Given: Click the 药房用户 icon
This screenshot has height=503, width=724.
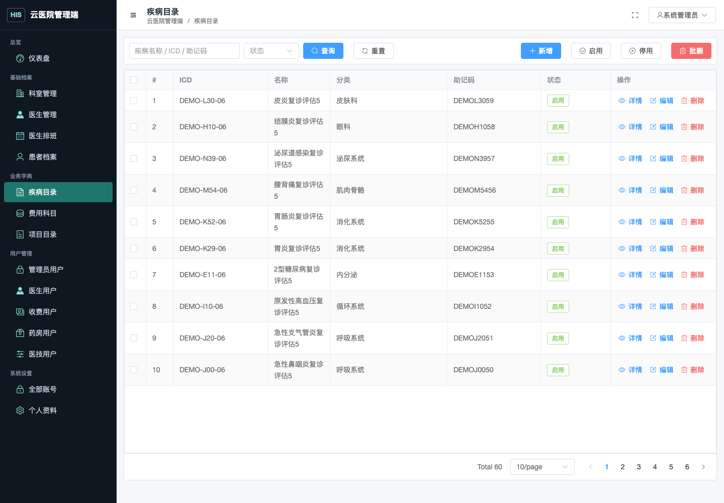Looking at the screenshot, I should tap(20, 333).
